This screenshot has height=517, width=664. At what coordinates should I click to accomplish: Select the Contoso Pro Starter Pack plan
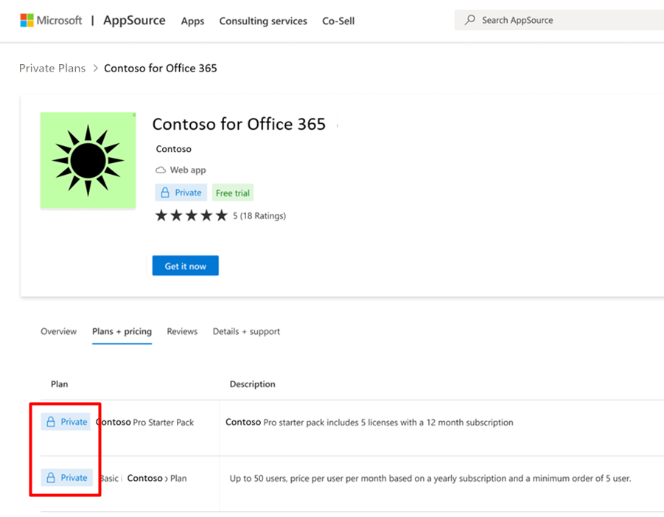click(x=145, y=422)
